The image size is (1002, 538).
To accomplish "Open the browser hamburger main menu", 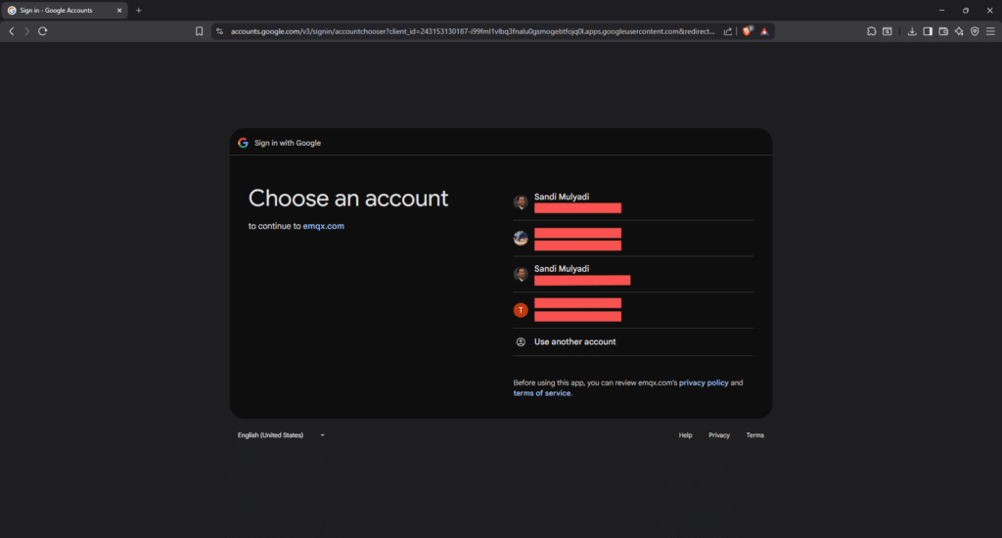I will (989, 31).
